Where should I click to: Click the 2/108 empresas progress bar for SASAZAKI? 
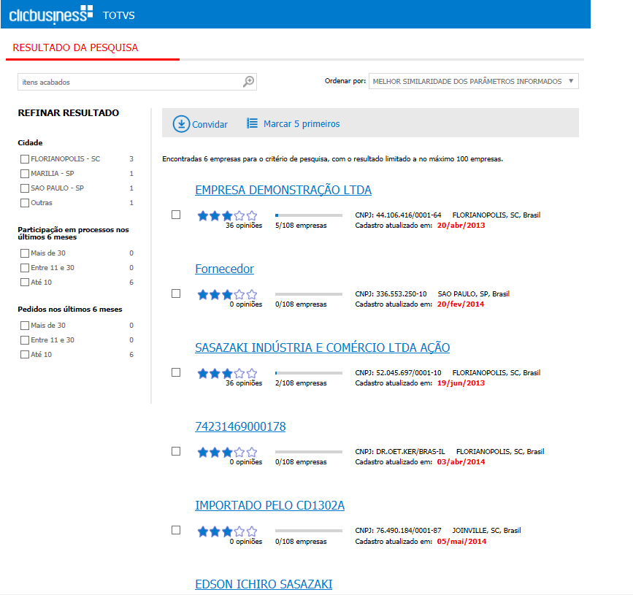(x=309, y=373)
